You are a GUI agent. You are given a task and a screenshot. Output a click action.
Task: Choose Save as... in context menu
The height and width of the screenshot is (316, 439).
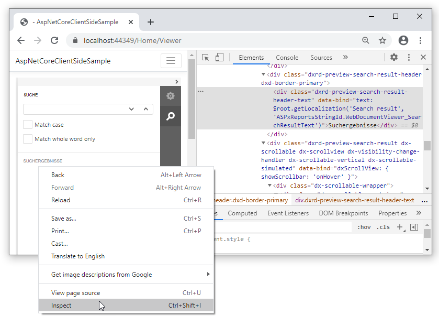pos(126,218)
